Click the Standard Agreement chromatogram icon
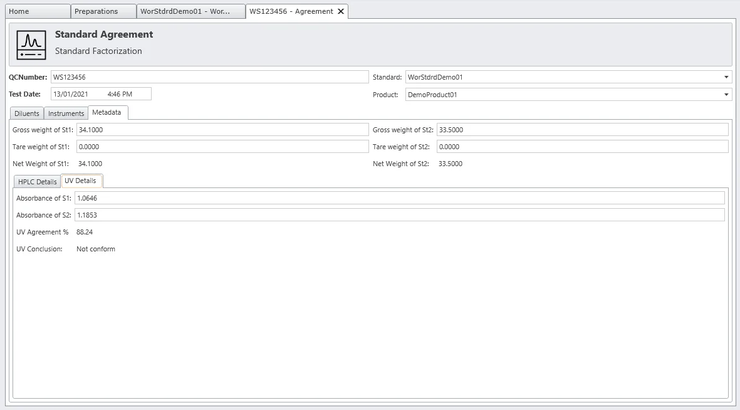Screen dimensions: 740x410 (31, 45)
